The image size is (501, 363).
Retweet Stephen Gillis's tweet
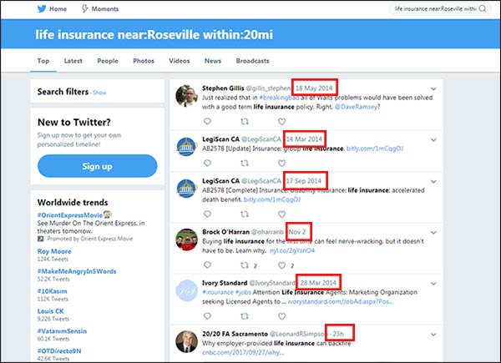tap(245, 121)
